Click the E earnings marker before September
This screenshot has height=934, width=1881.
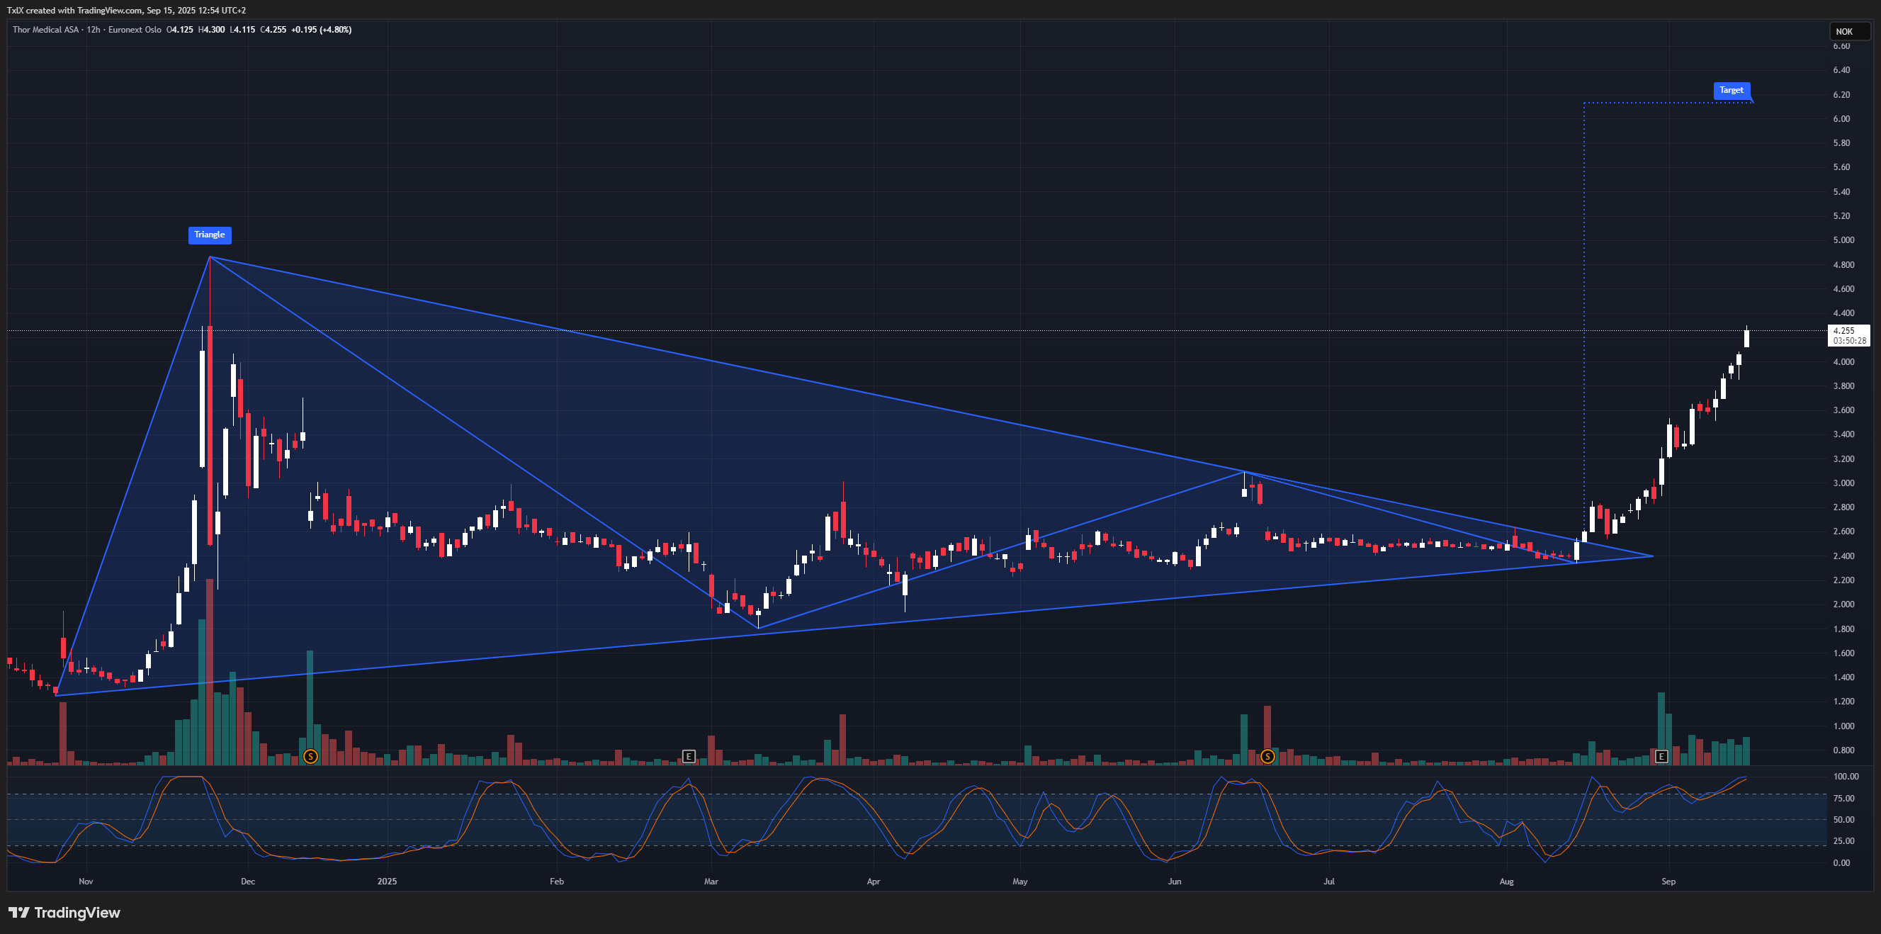pyautogui.click(x=1661, y=757)
